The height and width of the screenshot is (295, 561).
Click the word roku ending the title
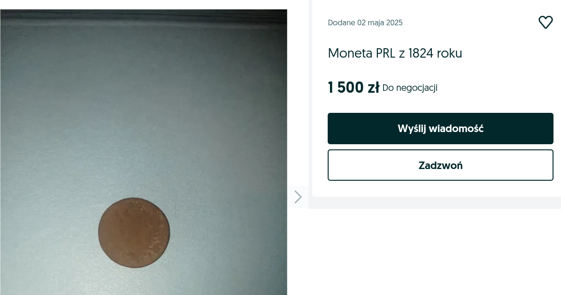pos(449,53)
